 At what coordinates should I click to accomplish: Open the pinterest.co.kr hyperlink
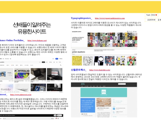21,95
